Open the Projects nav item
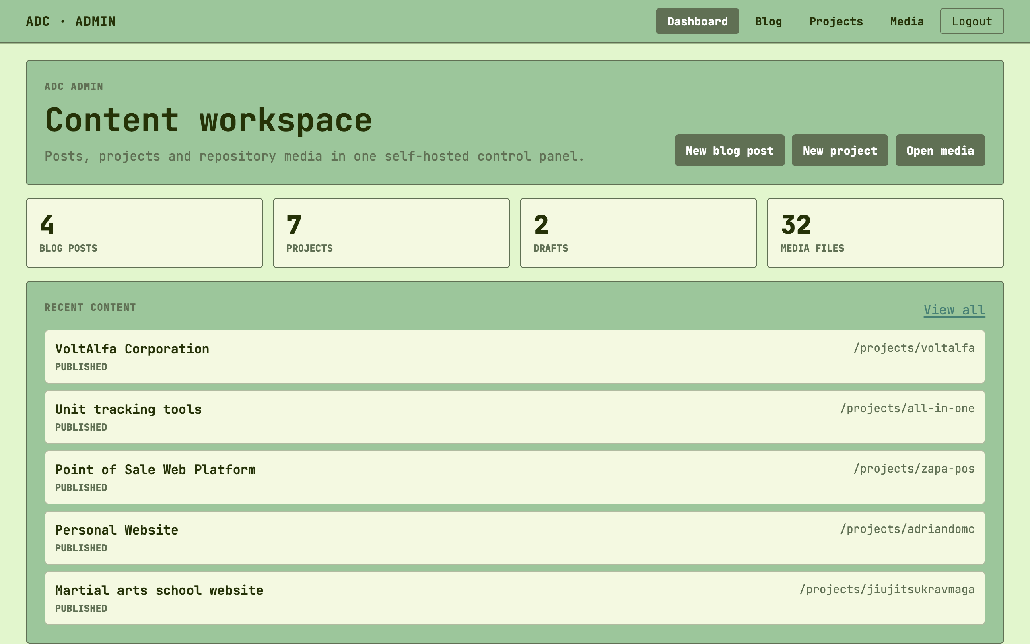 [836, 21]
